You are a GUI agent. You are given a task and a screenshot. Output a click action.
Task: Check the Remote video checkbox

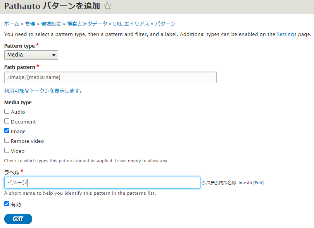(x=7, y=141)
